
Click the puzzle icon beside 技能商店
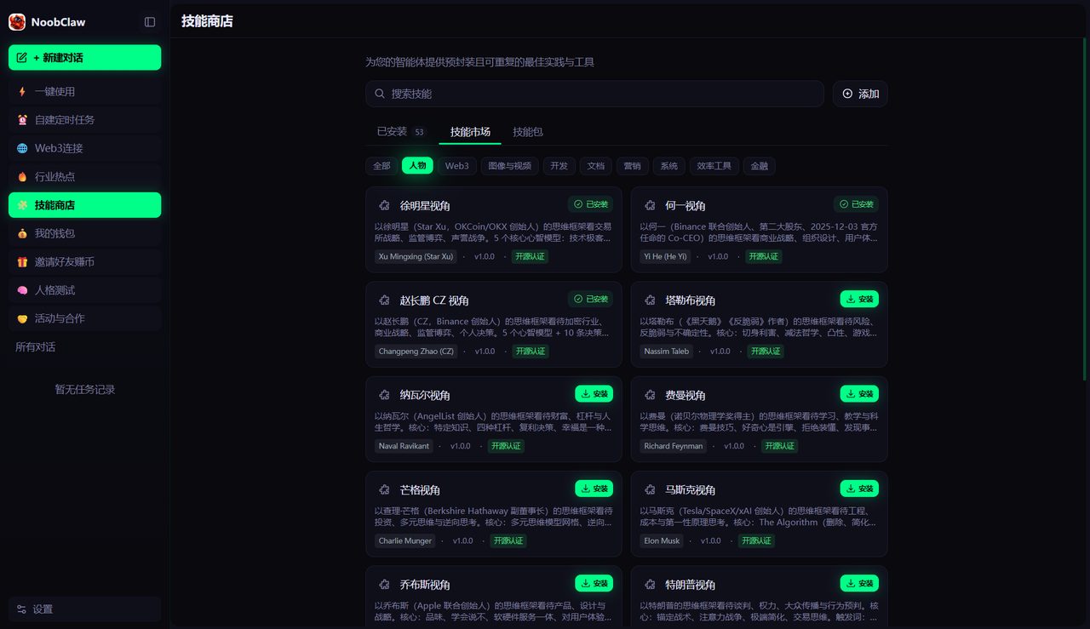point(22,205)
